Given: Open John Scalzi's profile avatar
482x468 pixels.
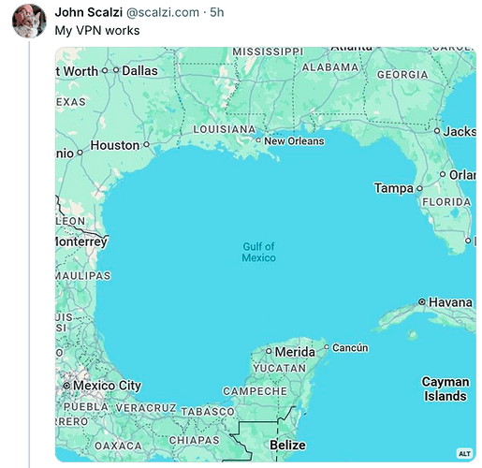Looking at the screenshot, I should tap(29, 21).
